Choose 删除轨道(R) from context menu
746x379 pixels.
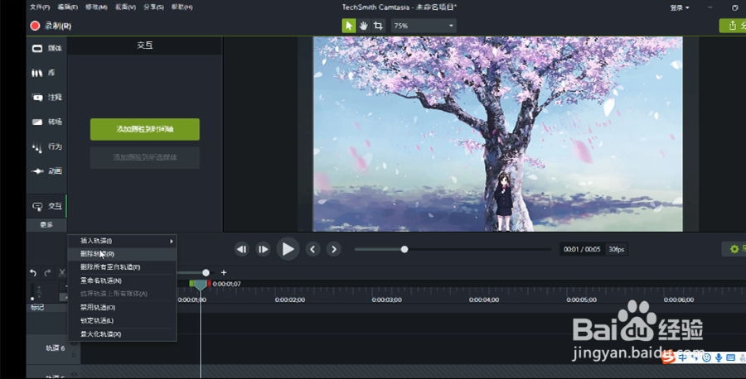point(123,254)
